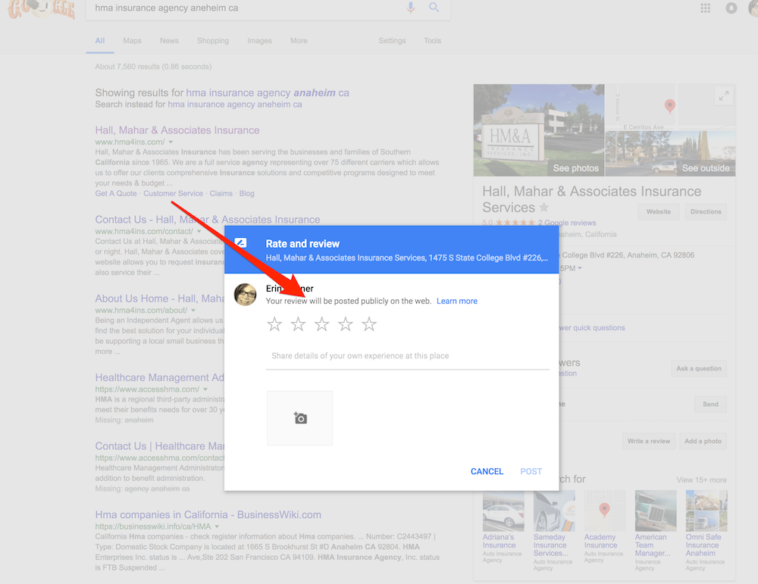The width and height of the screenshot is (758, 584).
Task: Open the See outside street view thumbnail
Action: [x=671, y=154]
